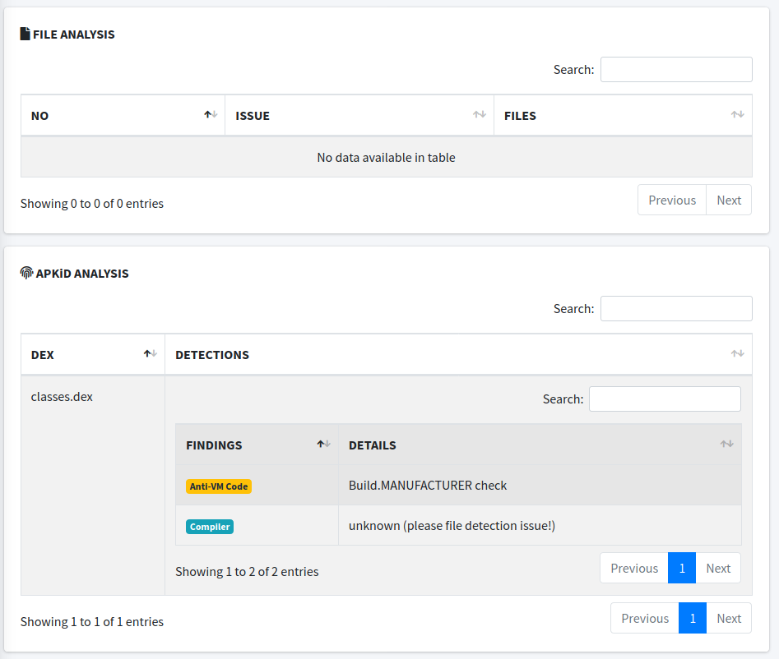
Task: Click the Compiler badge
Action: coord(210,527)
